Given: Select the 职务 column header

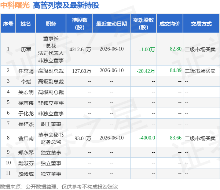Looking at the screenshot, I should [51, 24].
